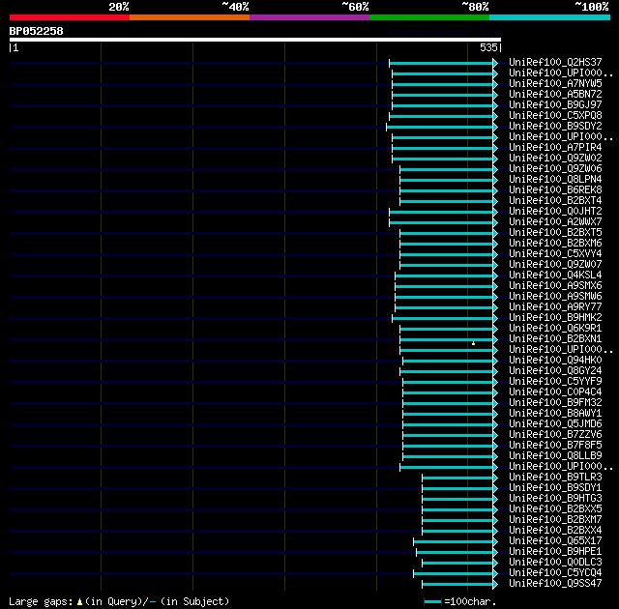
Task: Open hit UniRef100_Q65X17
Action: [555, 541]
